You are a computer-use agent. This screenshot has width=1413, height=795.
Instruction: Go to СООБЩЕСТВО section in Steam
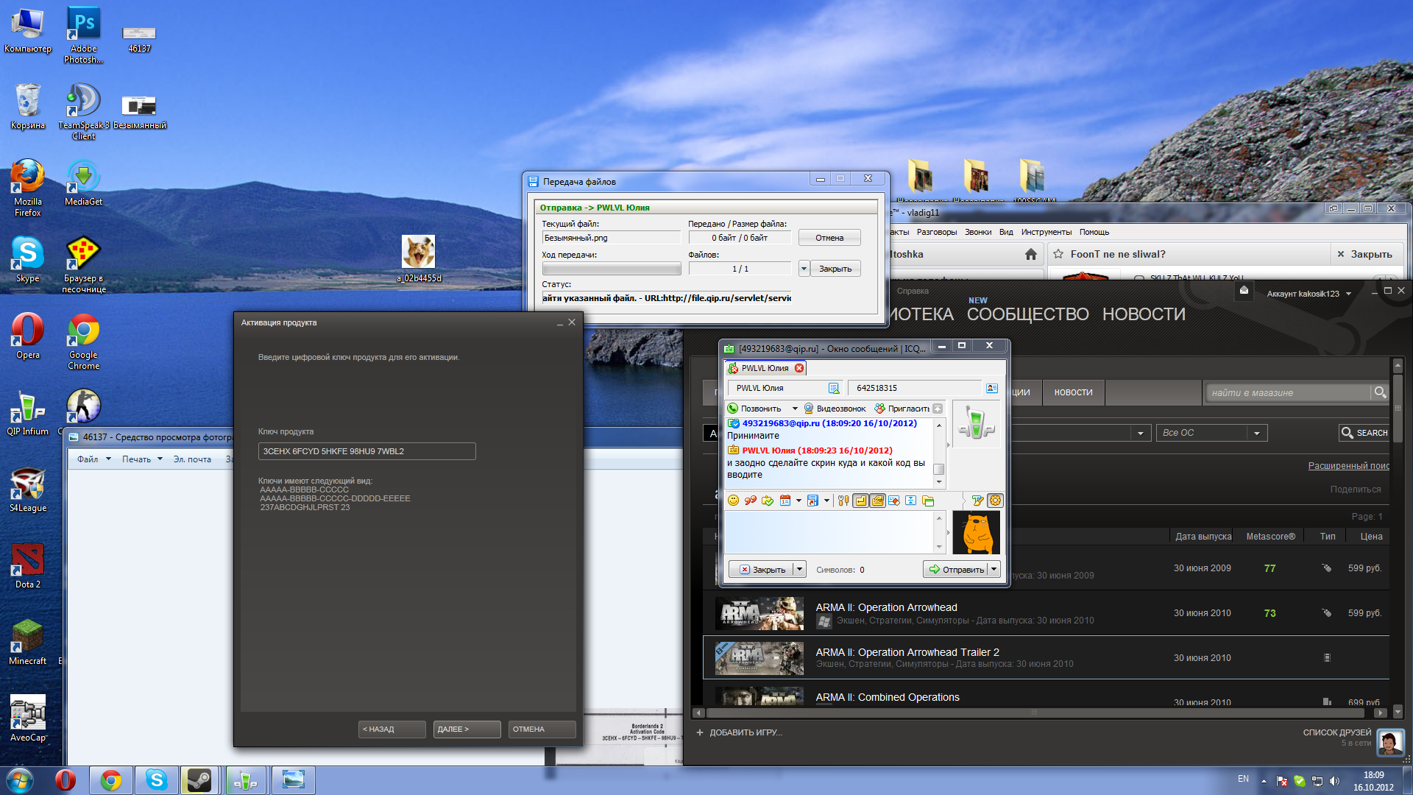click(x=1027, y=314)
